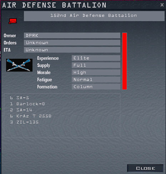This screenshot has height=174, width=166.
Task: Click the Formation field showing Column
Action: [96, 87]
